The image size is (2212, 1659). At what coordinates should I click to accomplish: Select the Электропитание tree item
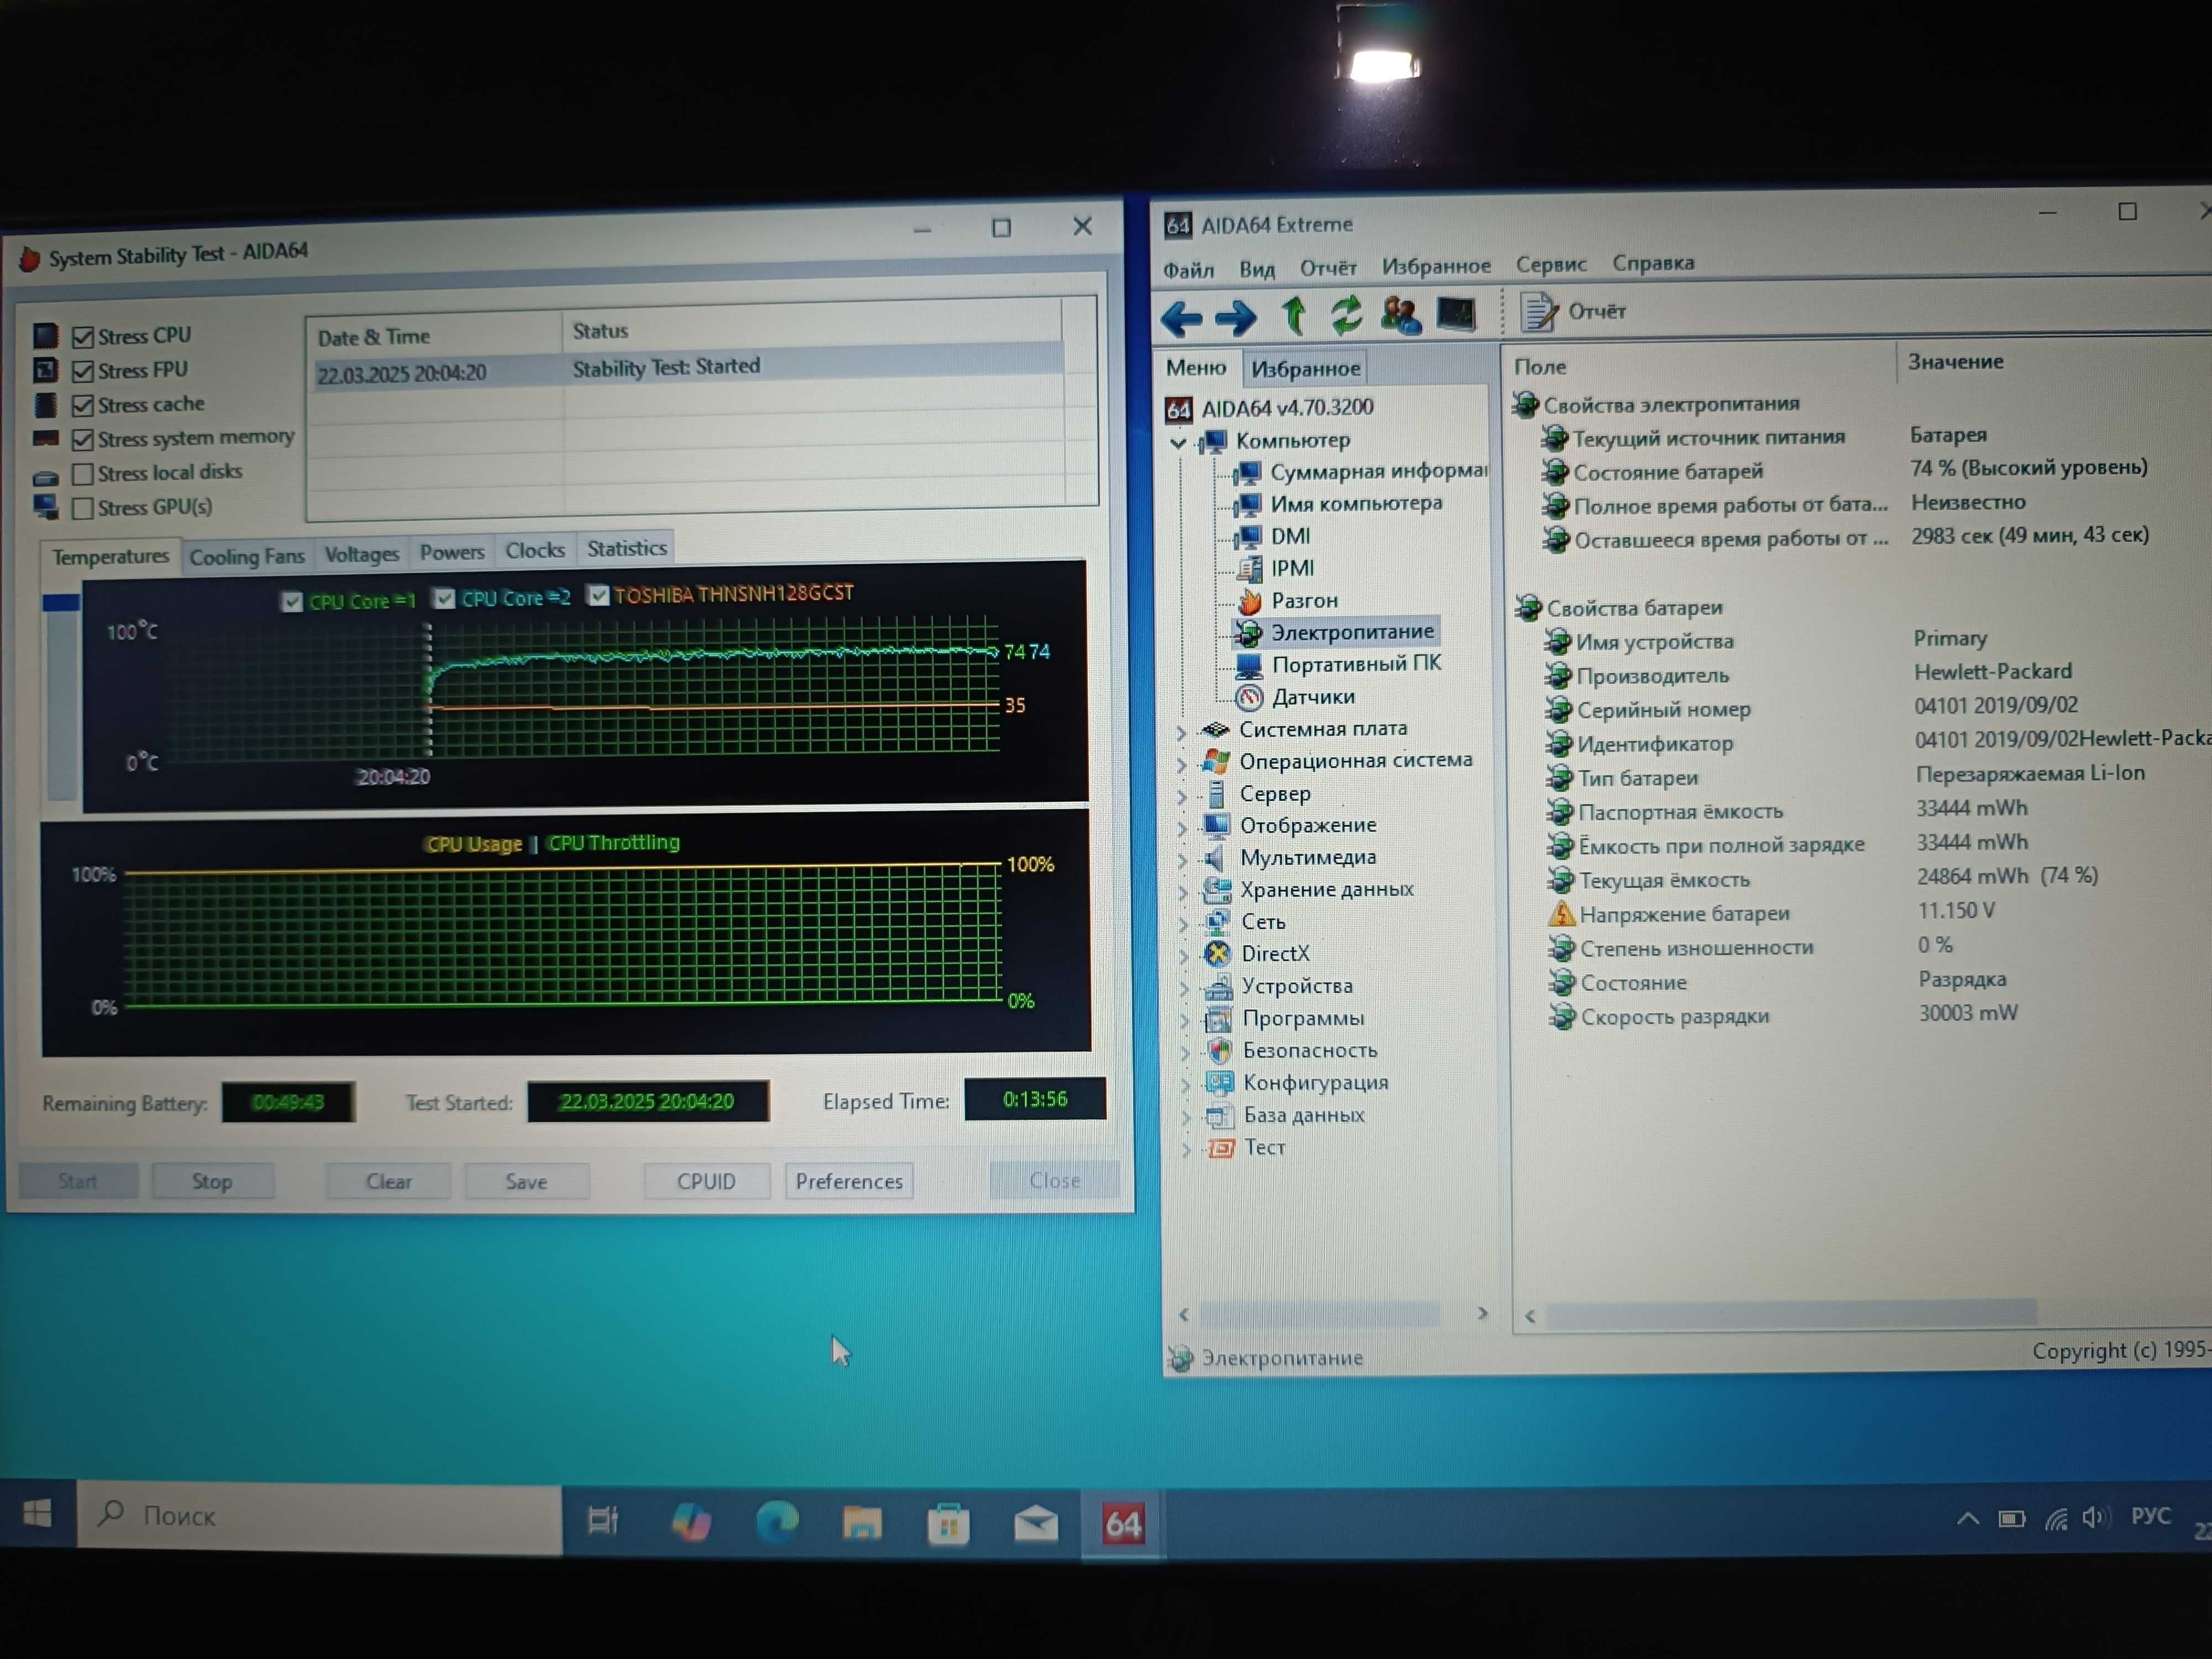tap(1352, 632)
